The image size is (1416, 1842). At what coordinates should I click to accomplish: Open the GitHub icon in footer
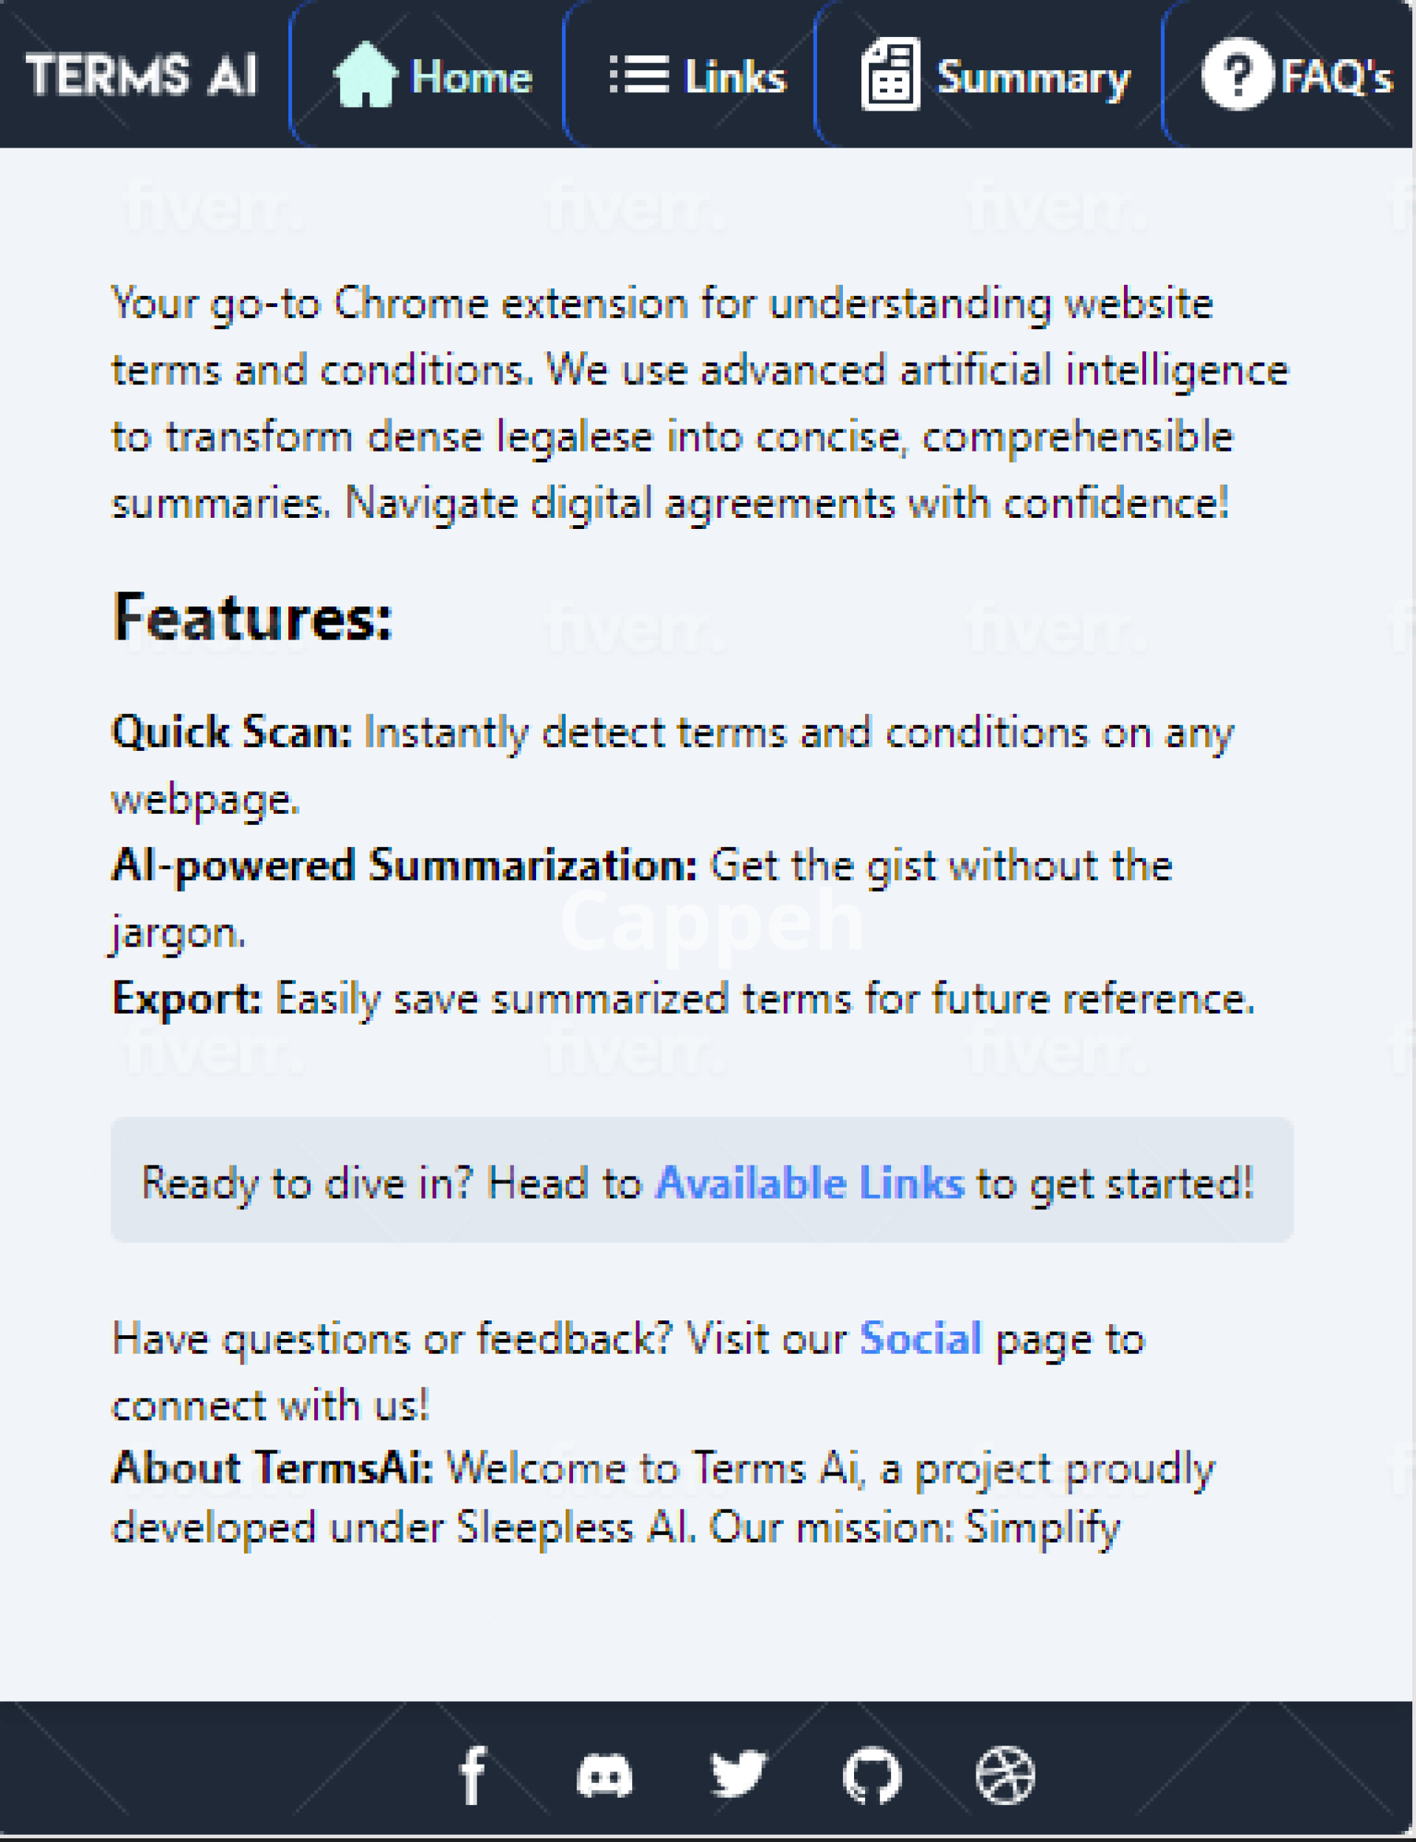pos(872,1776)
